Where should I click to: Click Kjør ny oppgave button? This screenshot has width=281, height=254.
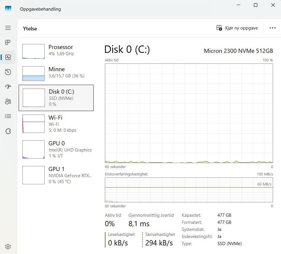coord(237,28)
